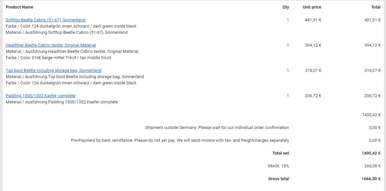This screenshot has width=386, height=191.
Task: Open the Softtop Beetle Cabrio (51-67) product link
Action: [x=45, y=20]
